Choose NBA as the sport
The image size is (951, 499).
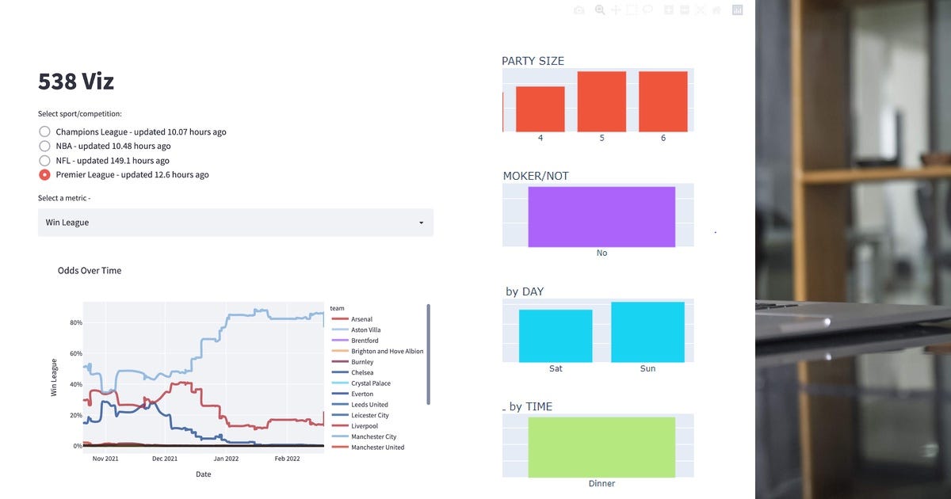tap(44, 146)
